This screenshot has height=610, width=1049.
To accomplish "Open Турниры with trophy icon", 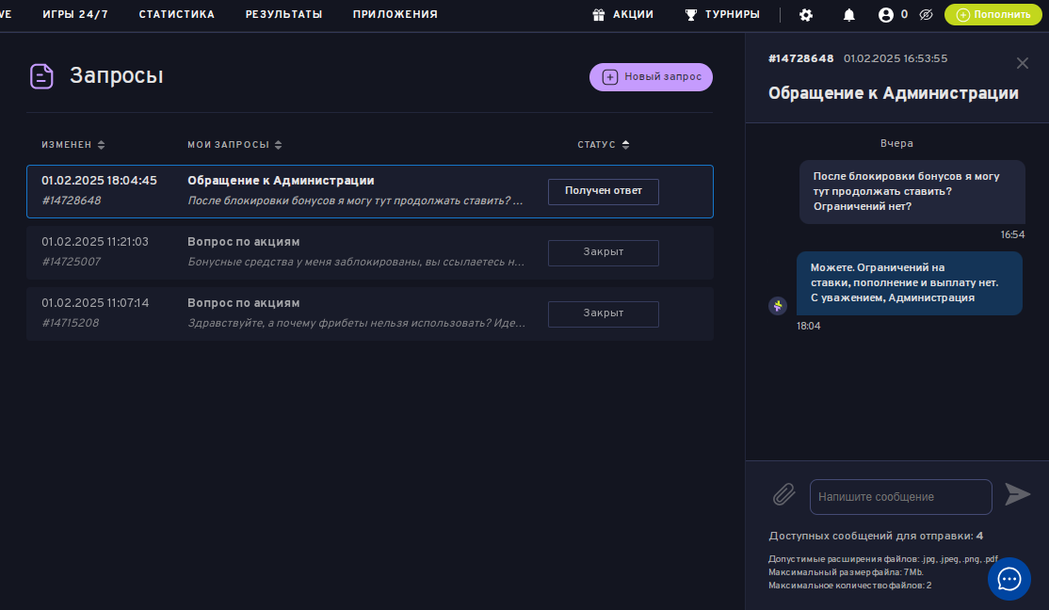I will click(722, 15).
